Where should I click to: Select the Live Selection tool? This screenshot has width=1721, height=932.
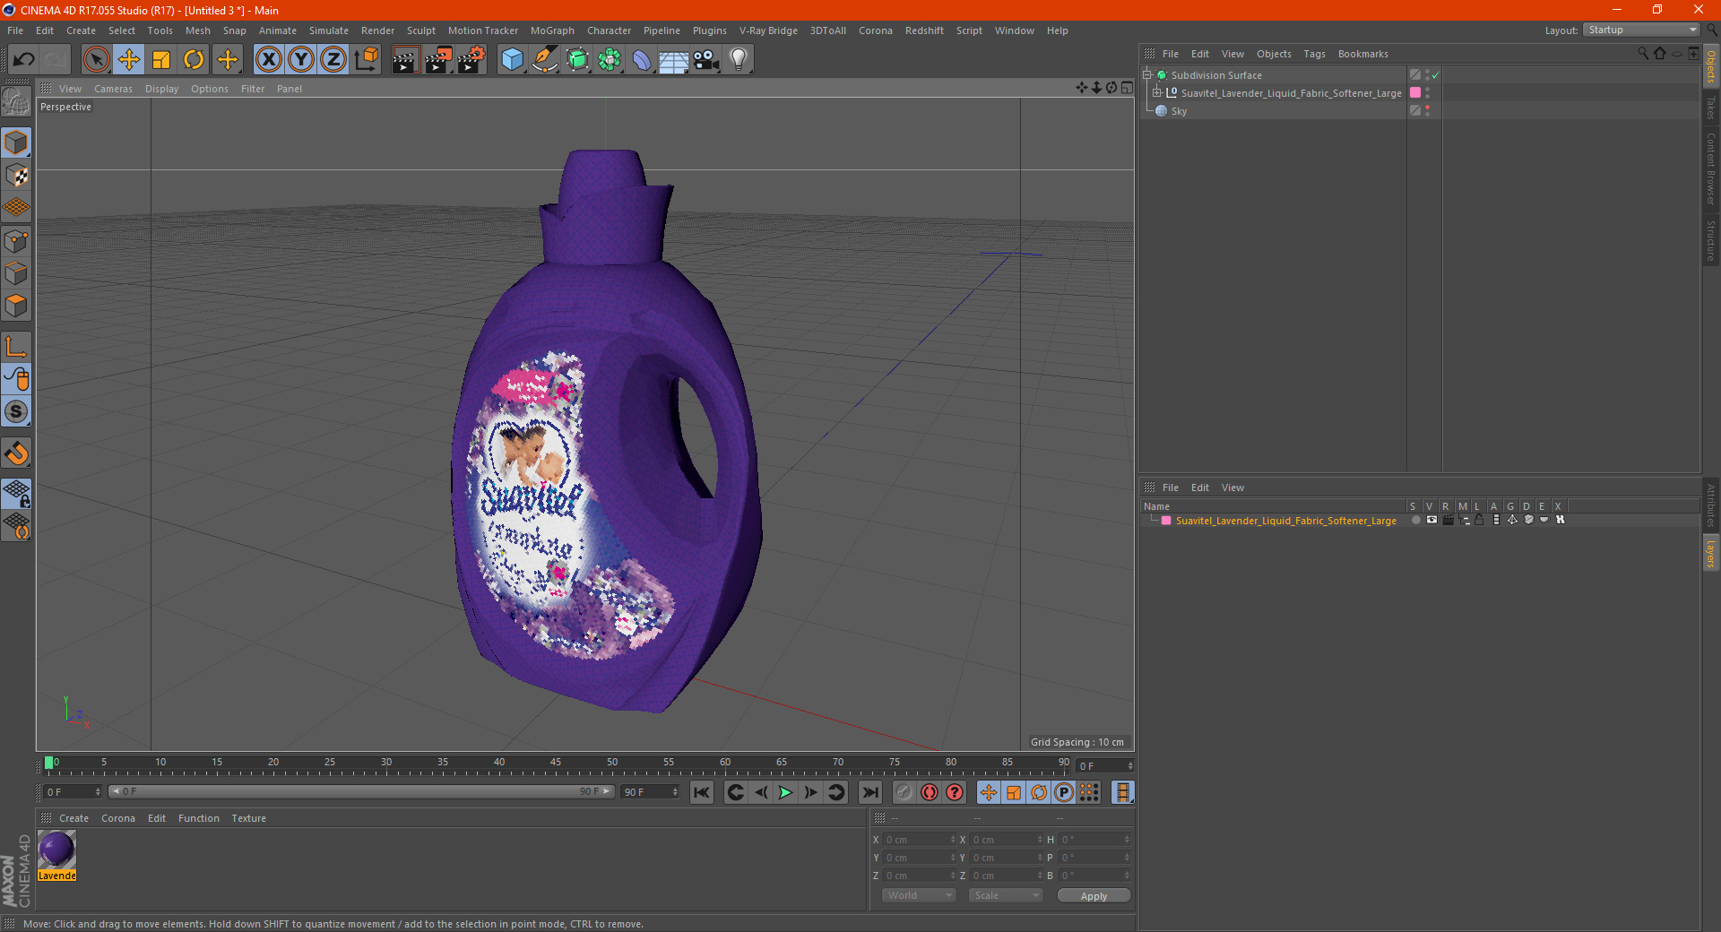click(96, 60)
